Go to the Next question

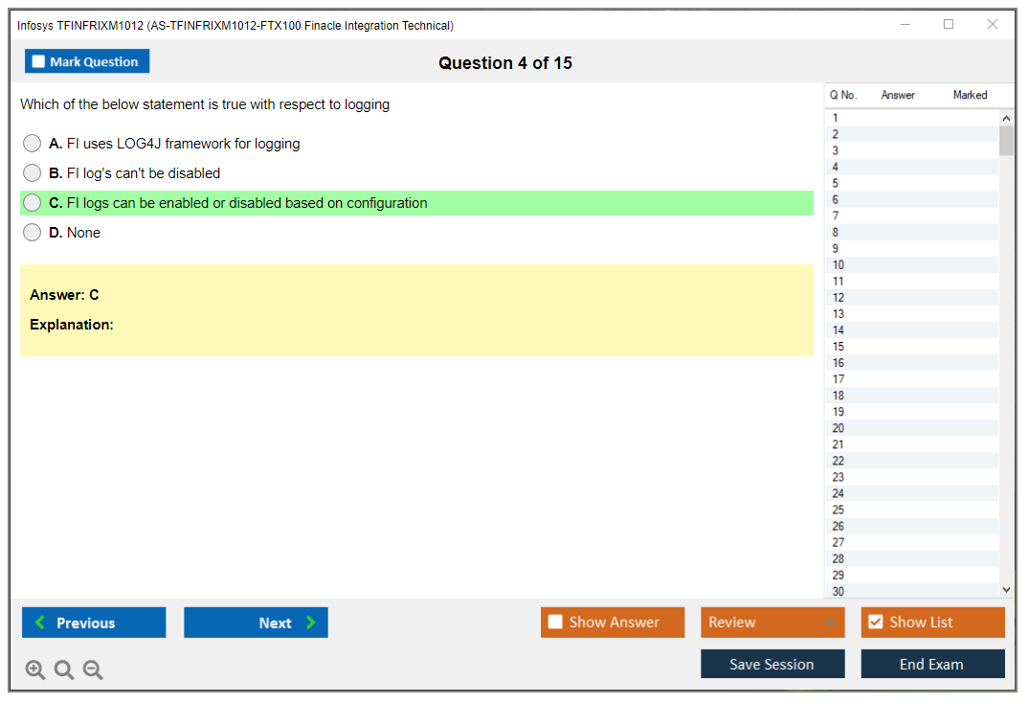click(x=256, y=623)
